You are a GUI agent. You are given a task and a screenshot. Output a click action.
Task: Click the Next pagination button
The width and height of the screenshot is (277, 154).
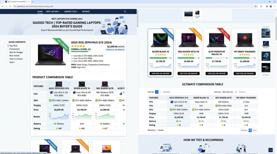(x=255, y=130)
